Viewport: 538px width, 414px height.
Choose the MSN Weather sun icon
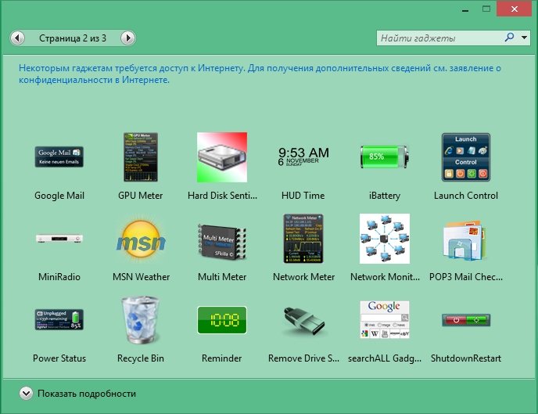[x=141, y=239]
